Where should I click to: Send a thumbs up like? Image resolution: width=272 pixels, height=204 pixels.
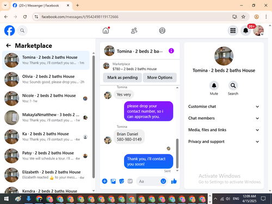[174, 181]
